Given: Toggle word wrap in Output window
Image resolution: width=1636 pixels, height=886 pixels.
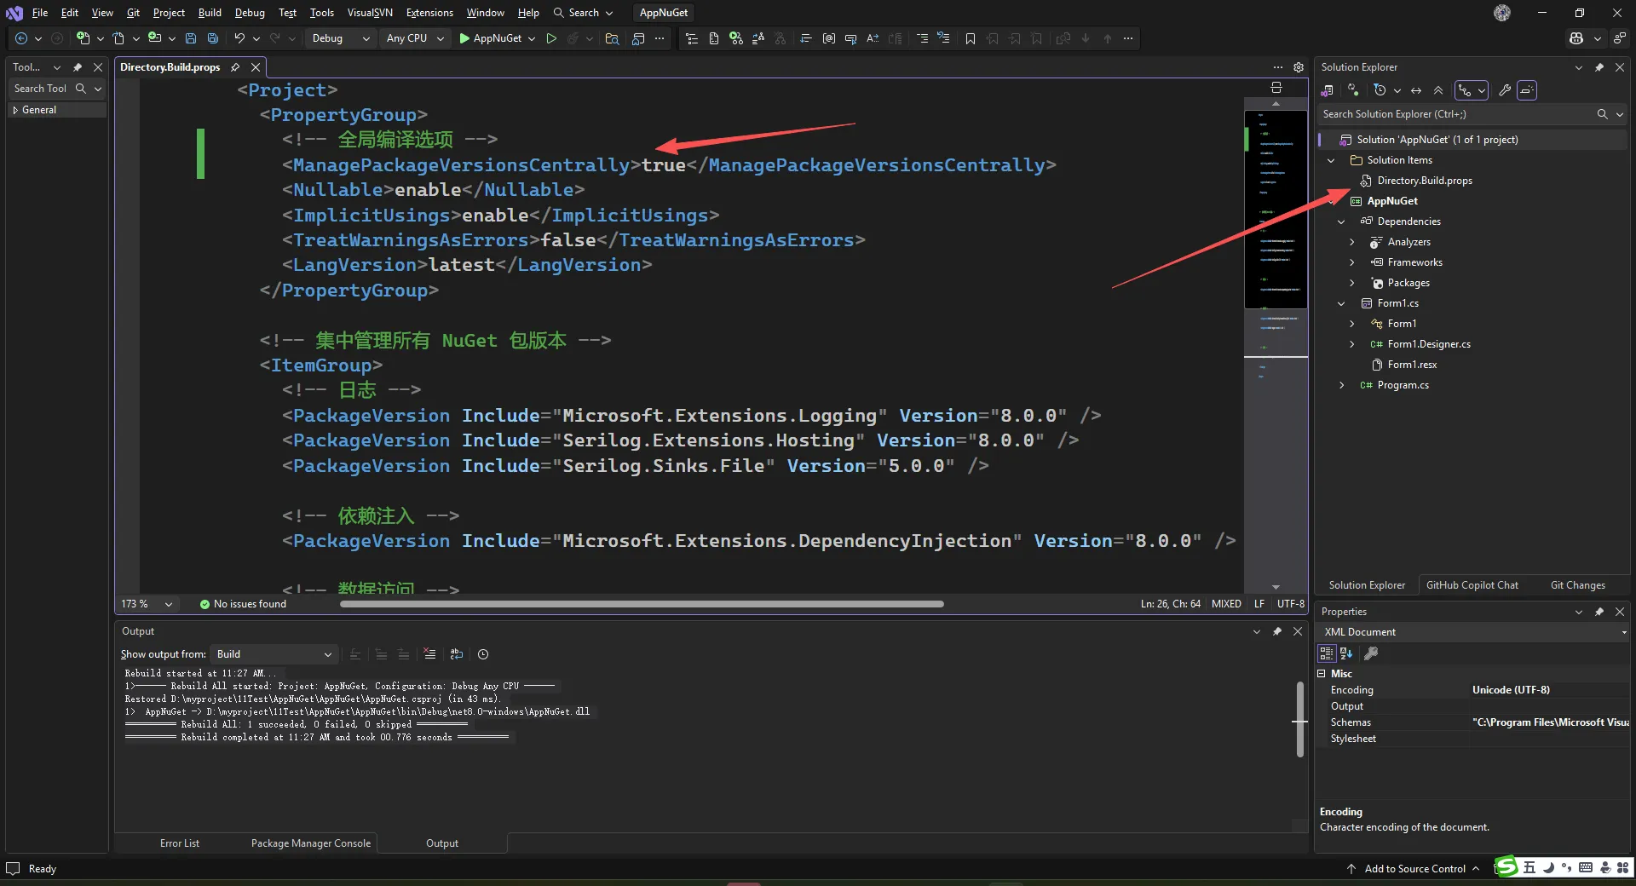Looking at the screenshot, I should 457,654.
